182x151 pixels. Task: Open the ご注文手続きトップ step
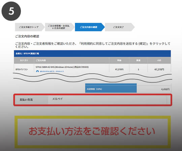tap(30, 27)
